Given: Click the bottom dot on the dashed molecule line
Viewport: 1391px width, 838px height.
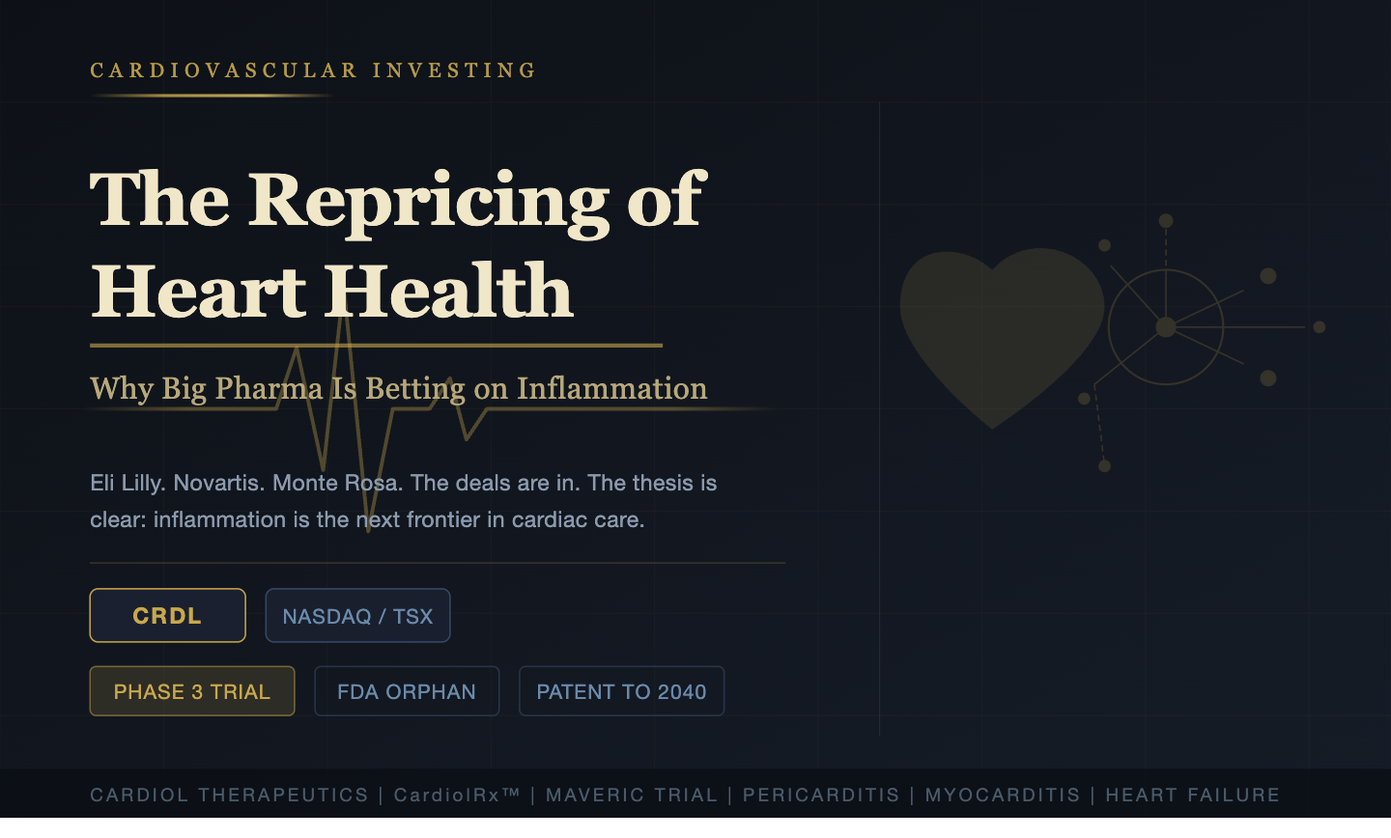Looking at the screenshot, I should tap(1105, 466).
